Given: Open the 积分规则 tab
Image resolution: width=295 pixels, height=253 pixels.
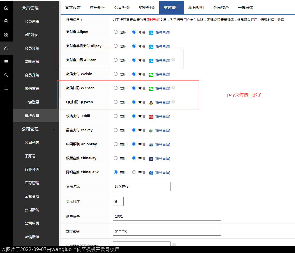Looking at the screenshot, I should coord(196,8).
